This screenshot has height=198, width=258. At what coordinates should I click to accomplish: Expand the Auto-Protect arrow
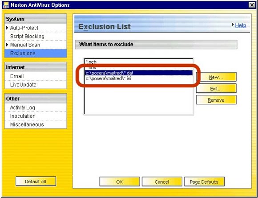[7, 28]
